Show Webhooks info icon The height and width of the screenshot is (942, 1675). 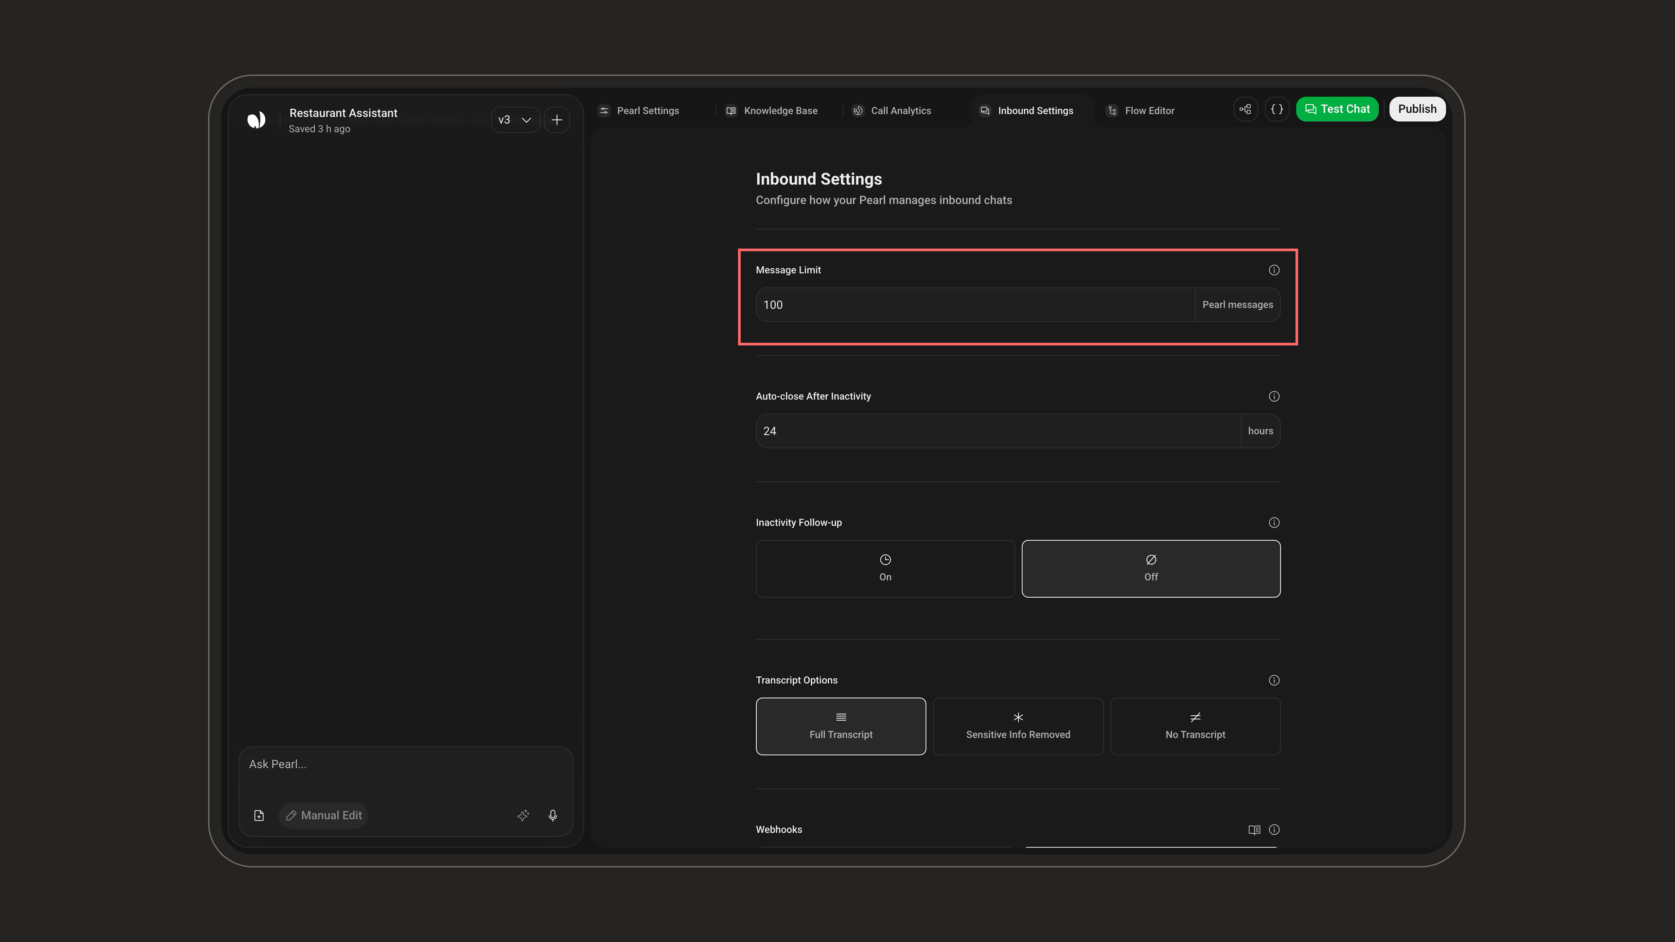coord(1274,829)
